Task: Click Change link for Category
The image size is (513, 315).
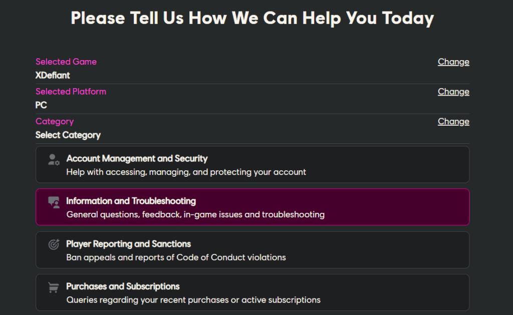Action: pos(453,121)
